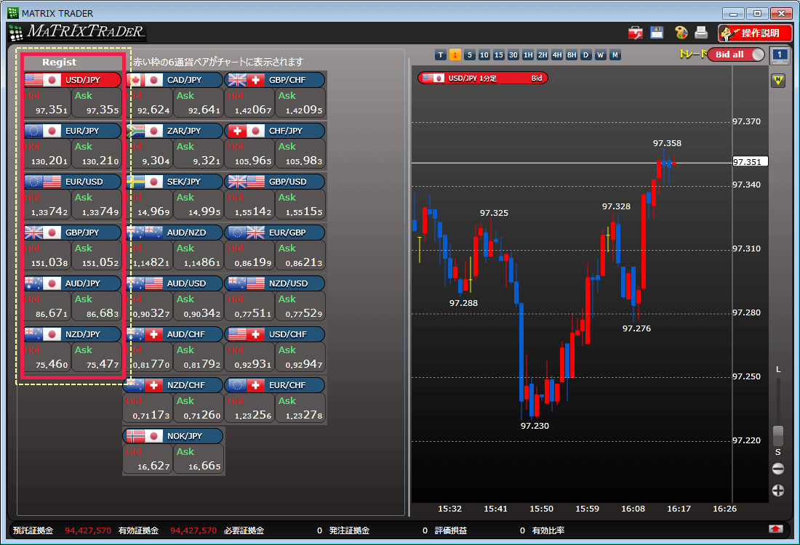800x545 pixels.
Task: Switch chart to 1H timeframe
Action: tap(528, 55)
